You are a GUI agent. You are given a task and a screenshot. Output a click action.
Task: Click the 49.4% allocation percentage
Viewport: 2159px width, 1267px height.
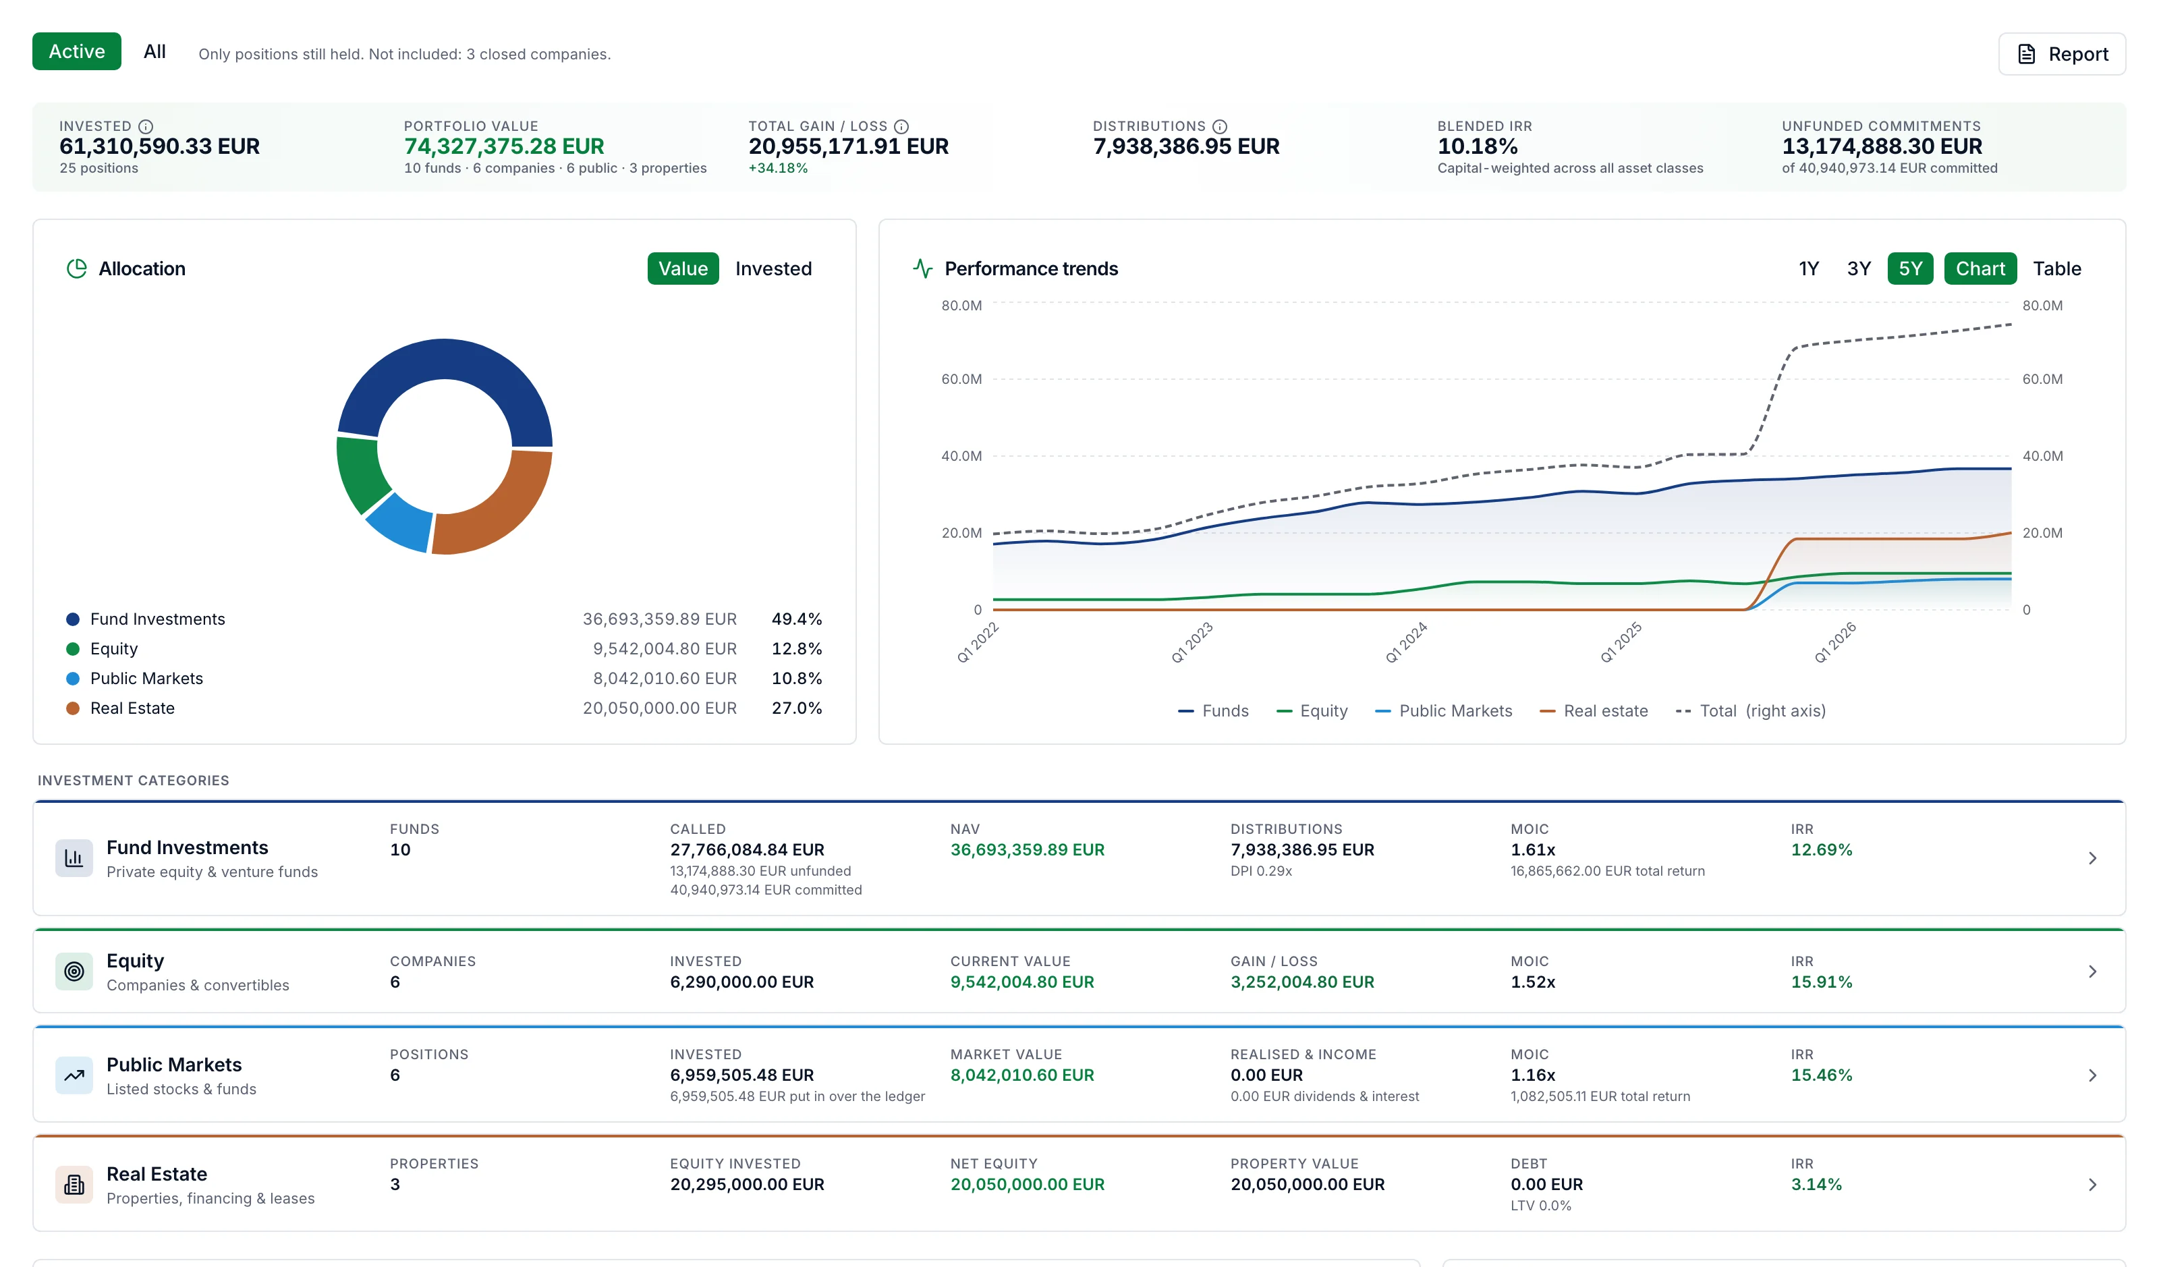(x=797, y=619)
